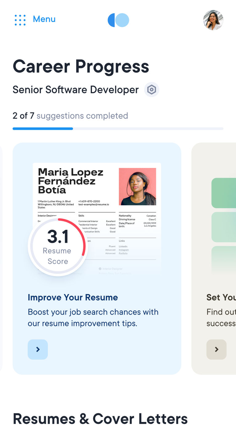
Task: Click the Career Progress page title
Action: coord(81,66)
